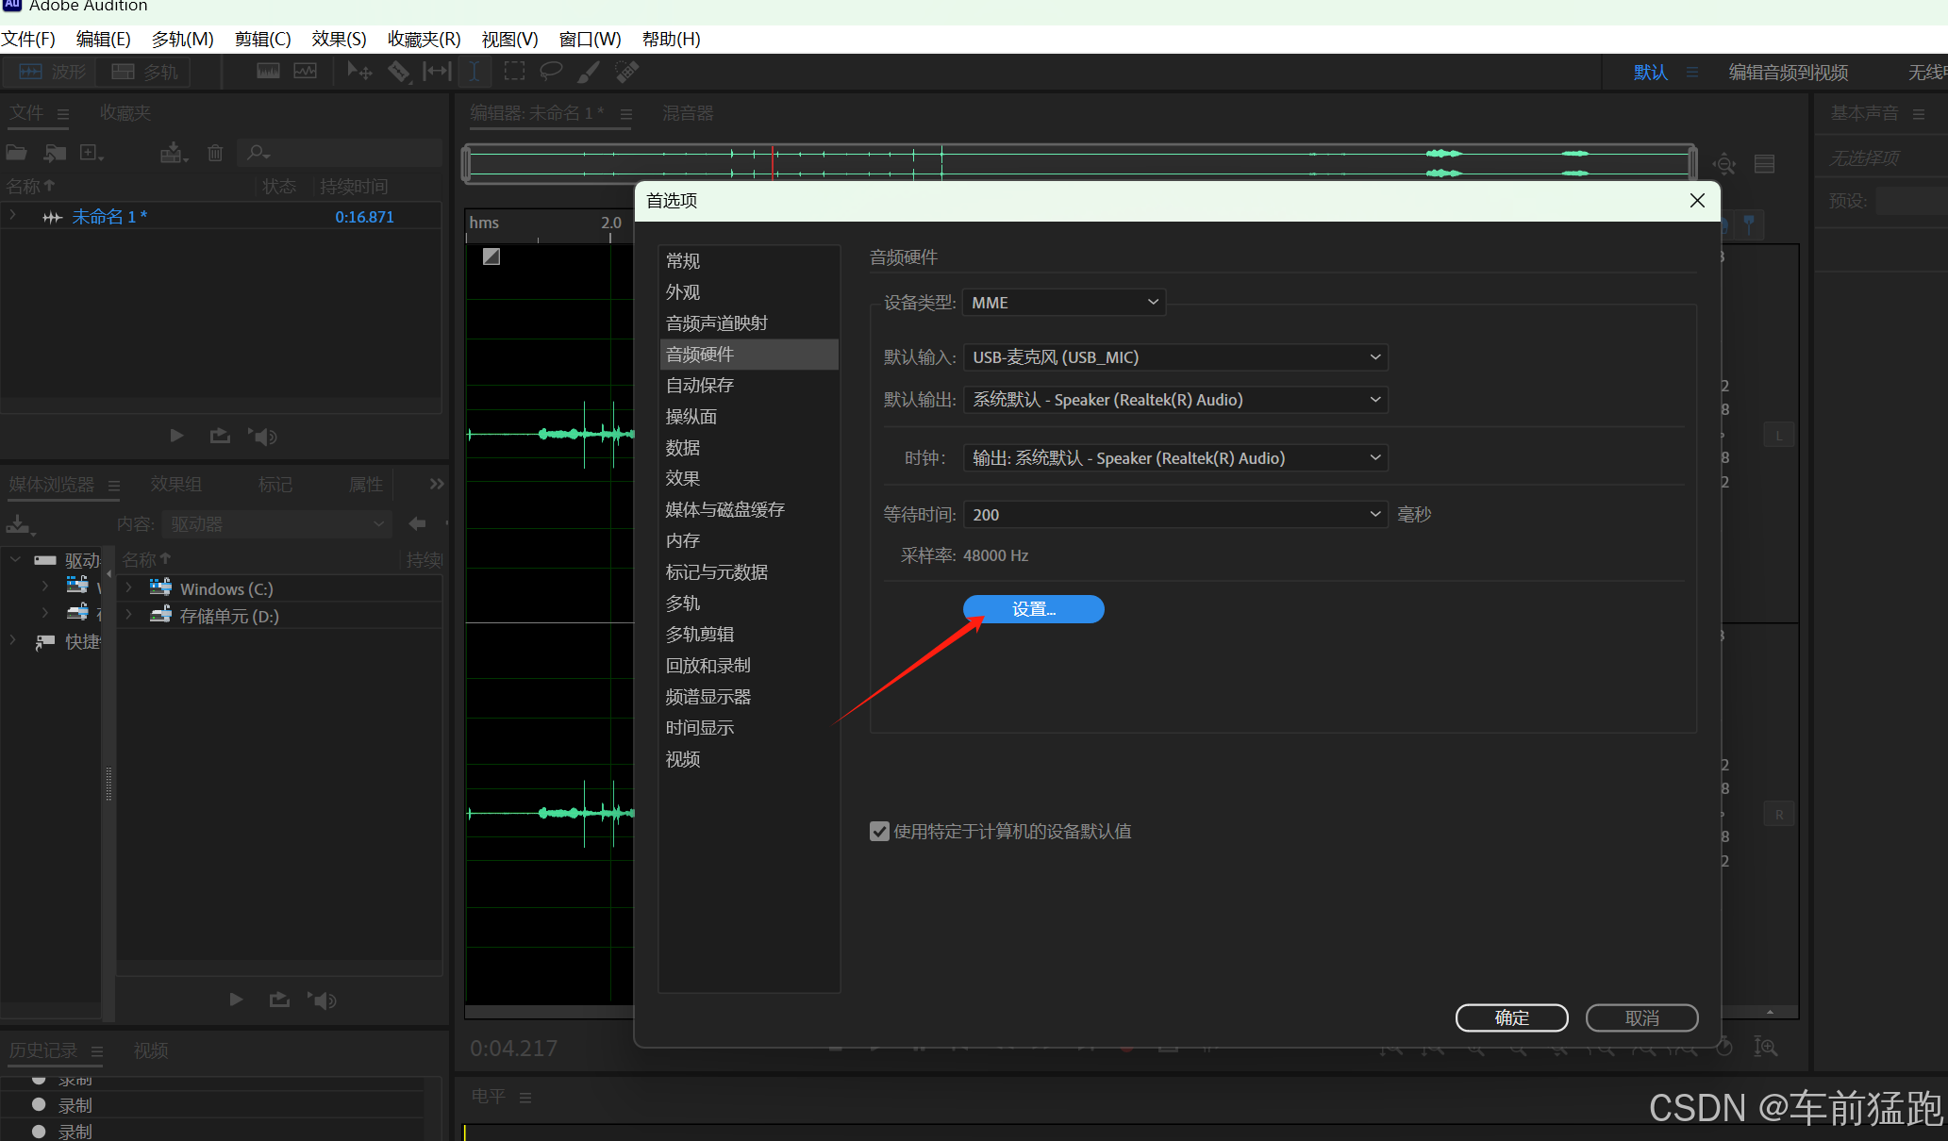This screenshot has height=1141, width=1948.
Task: Select the Spot Healing Brush tool
Action: coord(626,72)
